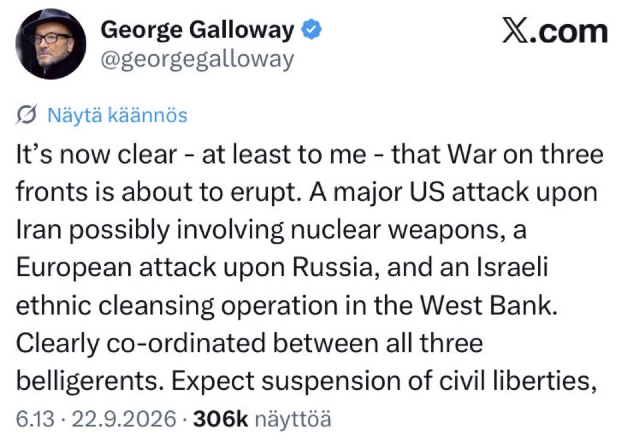Click "West Bank" in the tweet text
This screenshot has height=448, width=641.
(489, 305)
